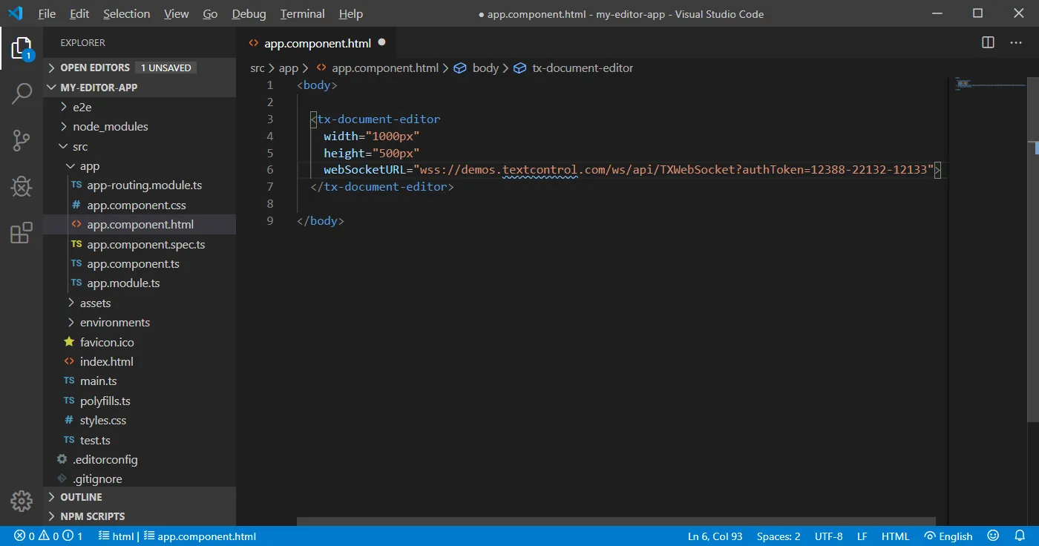Open the Debug sidebar icon
1039x546 pixels.
pos(22,186)
